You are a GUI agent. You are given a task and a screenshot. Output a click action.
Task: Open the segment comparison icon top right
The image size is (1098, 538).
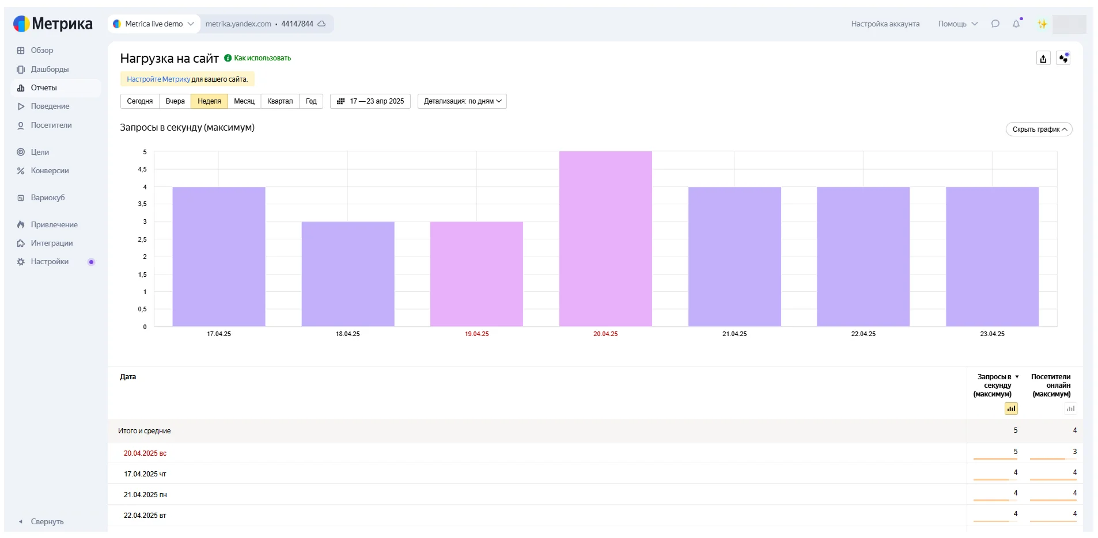pos(1063,59)
